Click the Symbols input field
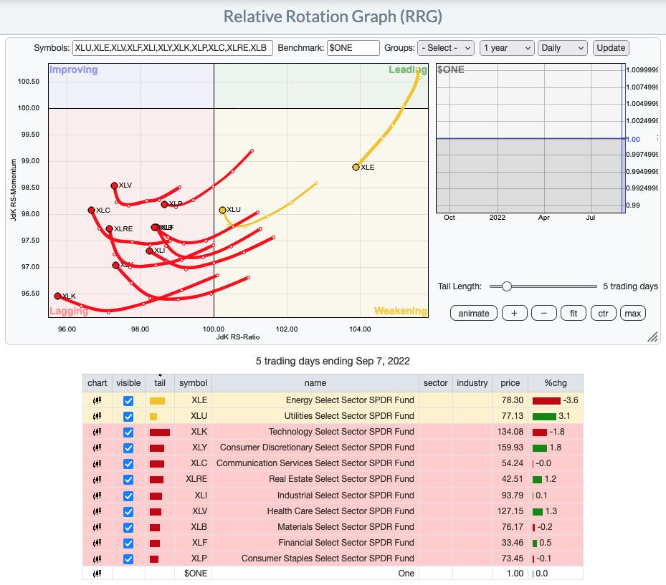Image resolution: width=666 pixels, height=585 pixels. tap(173, 48)
